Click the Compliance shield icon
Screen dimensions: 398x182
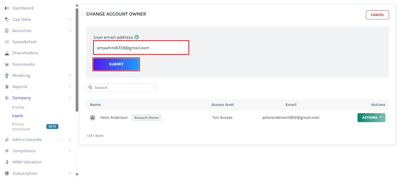7,151
